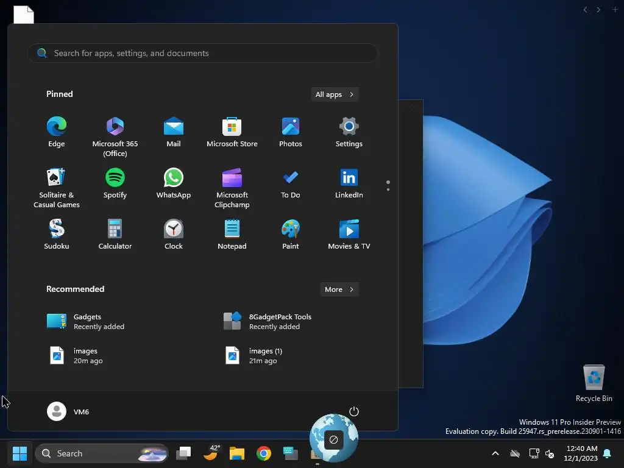The height and width of the screenshot is (468, 624).
Task: Click the VM6 user account
Action: click(68, 411)
